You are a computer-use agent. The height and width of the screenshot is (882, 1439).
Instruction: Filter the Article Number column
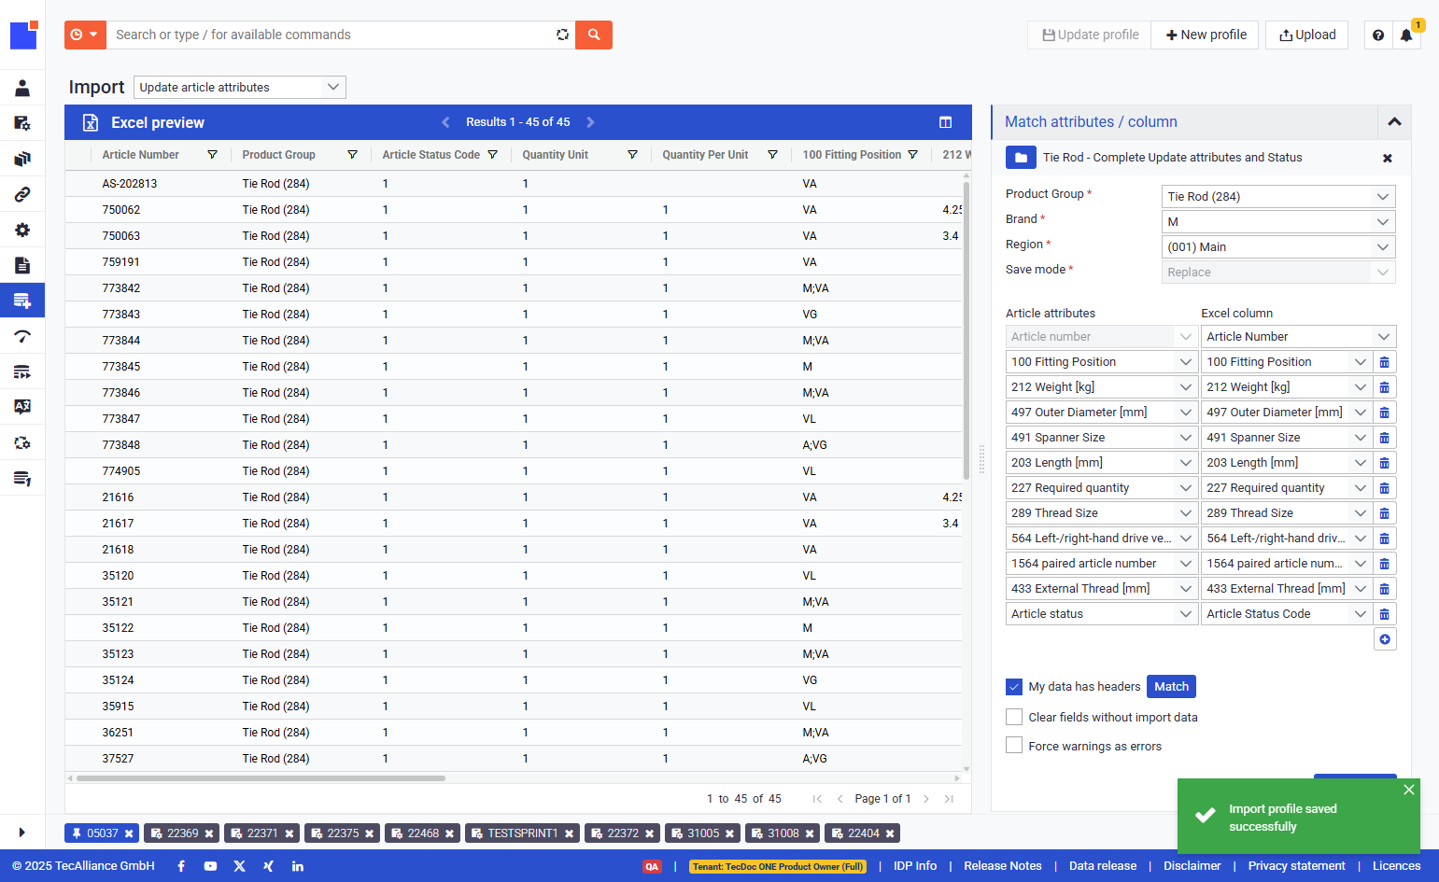[x=212, y=155]
